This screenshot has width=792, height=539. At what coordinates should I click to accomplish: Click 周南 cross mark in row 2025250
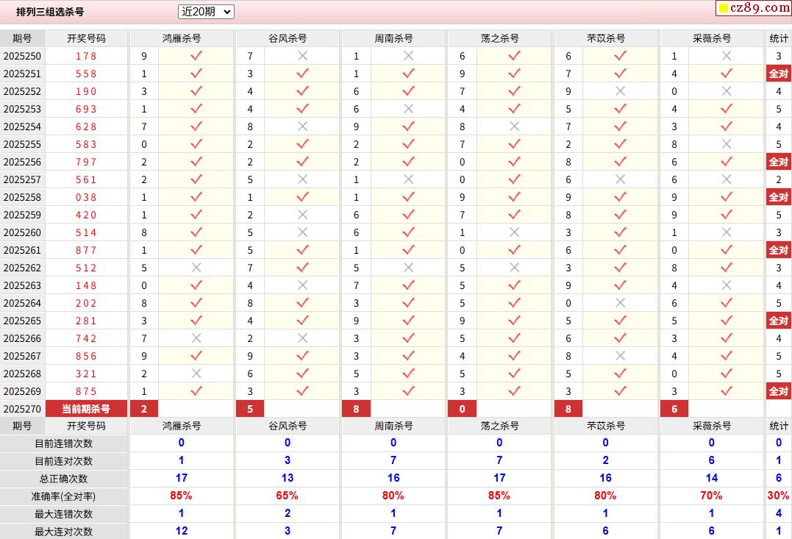pyautogui.click(x=409, y=56)
